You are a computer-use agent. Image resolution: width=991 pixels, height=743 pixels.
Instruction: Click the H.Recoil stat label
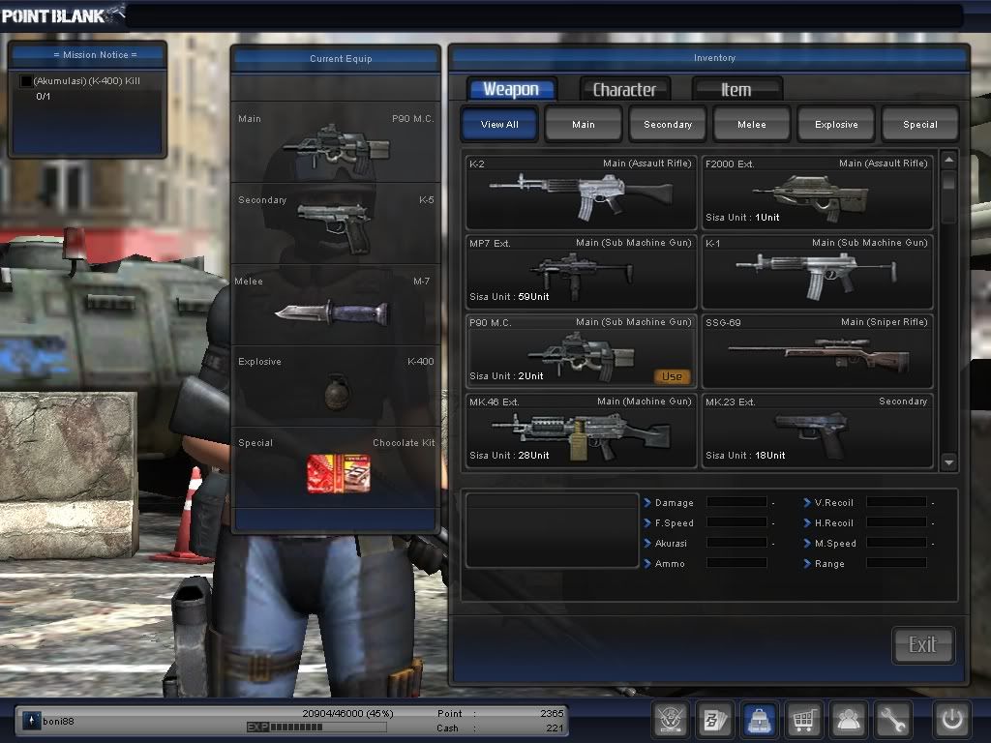pyautogui.click(x=833, y=523)
